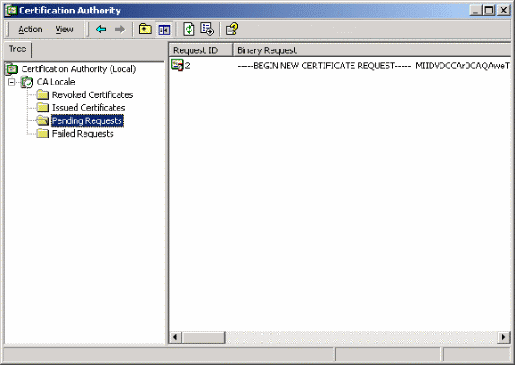Click the Refresh toolbar icon
The height and width of the screenshot is (365, 515).
[x=189, y=30]
